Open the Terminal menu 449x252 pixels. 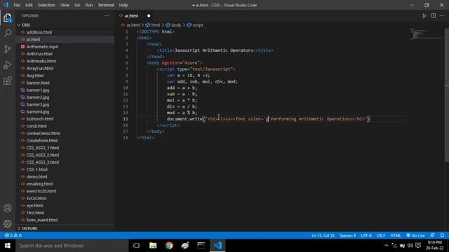(106, 5)
